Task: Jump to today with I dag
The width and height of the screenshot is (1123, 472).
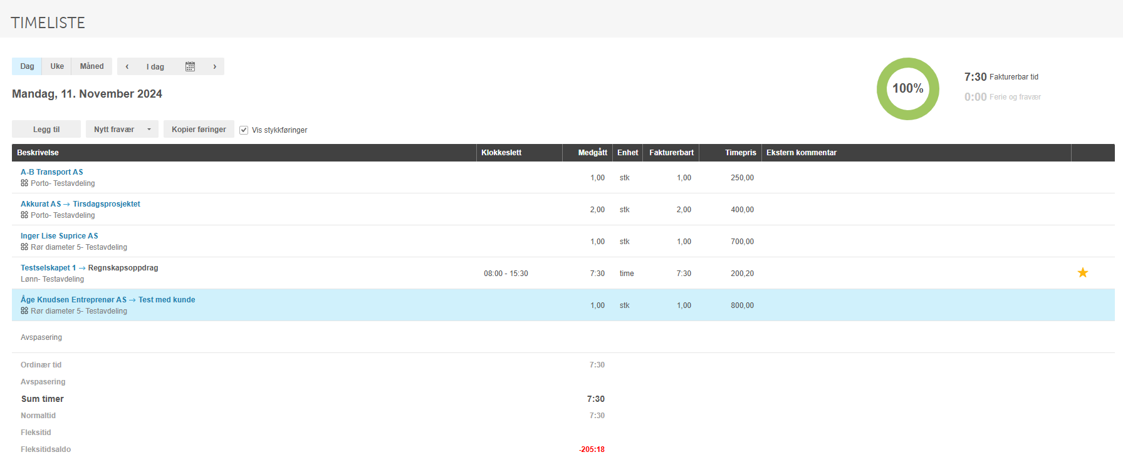Action: pyautogui.click(x=155, y=67)
